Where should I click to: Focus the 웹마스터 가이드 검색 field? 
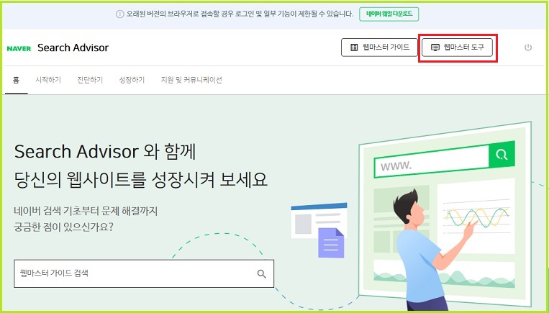pyautogui.click(x=144, y=273)
